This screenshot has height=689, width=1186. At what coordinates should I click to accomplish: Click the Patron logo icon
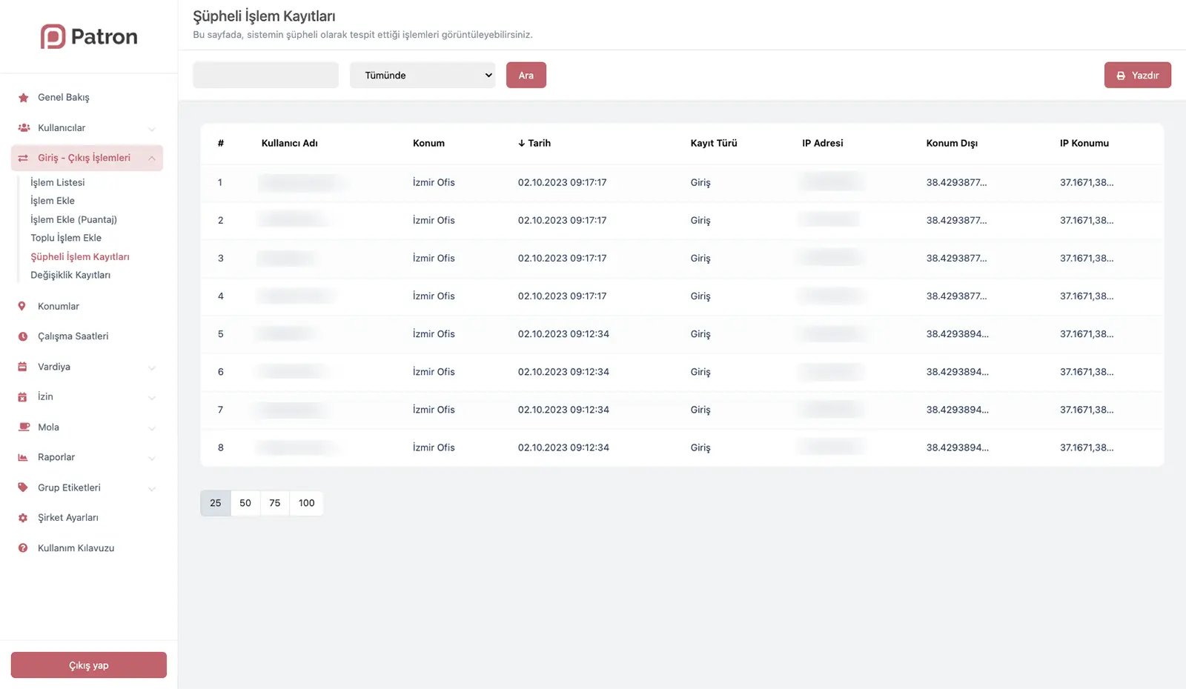53,36
